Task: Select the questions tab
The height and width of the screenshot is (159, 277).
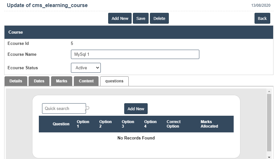Action: coord(114,81)
